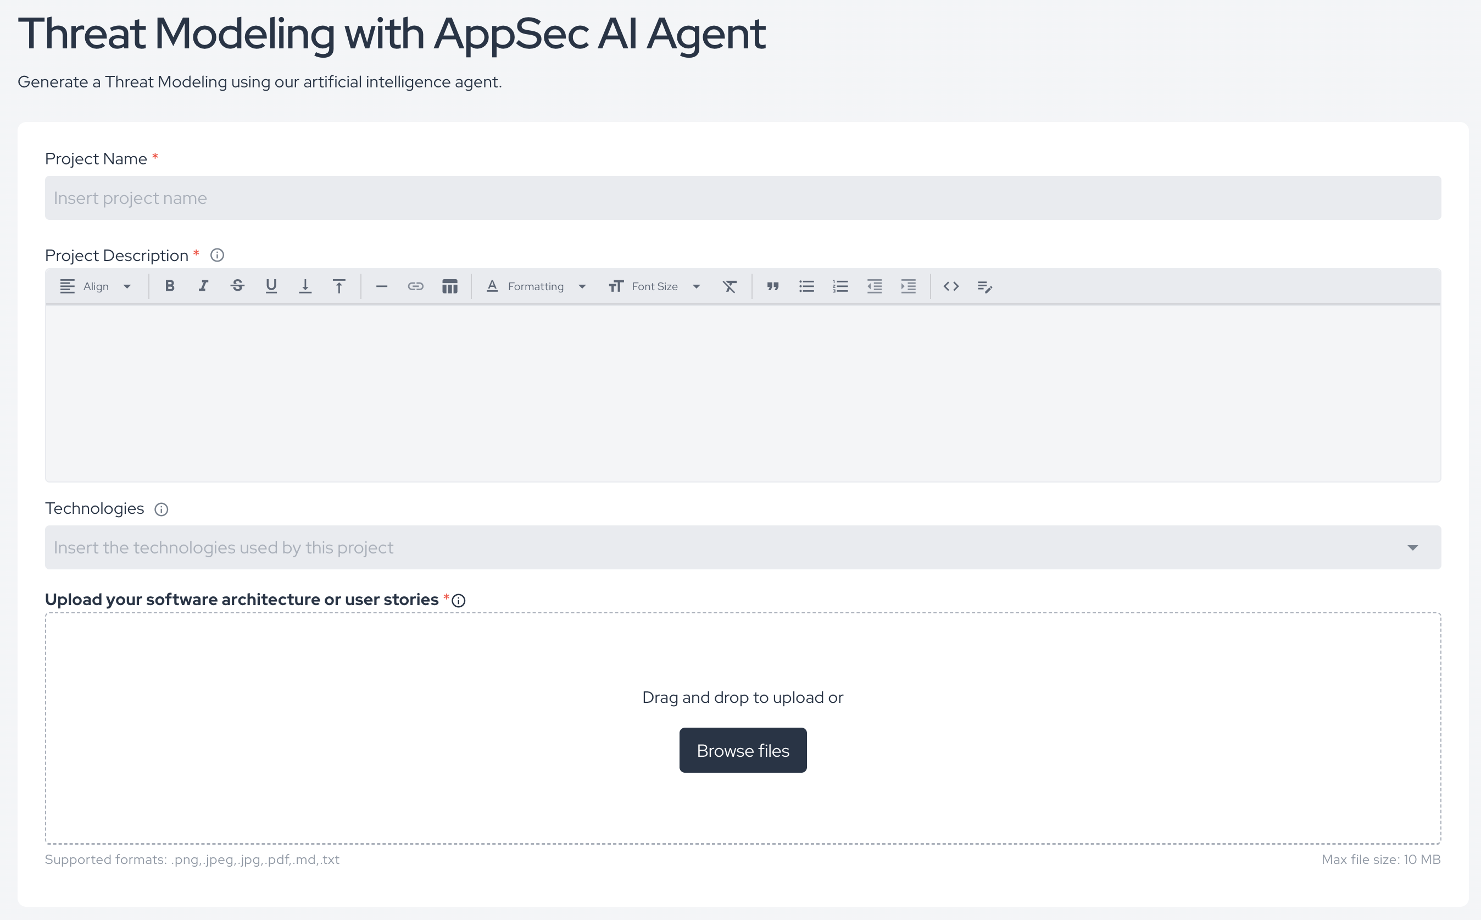Decrease indent in the editor
Screen dimensions: 1481x920
click(x=875, y=286)
